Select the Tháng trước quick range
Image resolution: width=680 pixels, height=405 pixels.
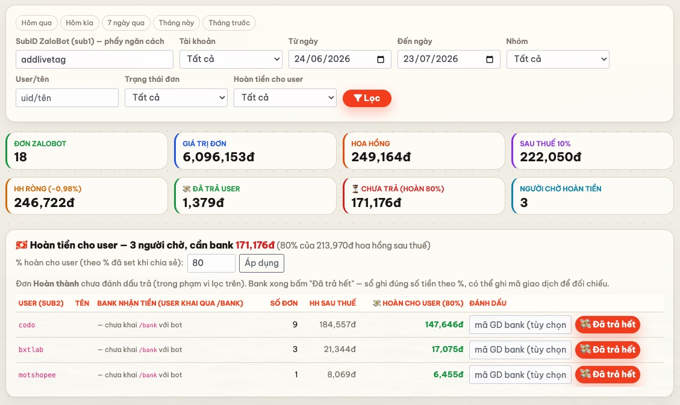pyautogui.click(x=229, y=23)
